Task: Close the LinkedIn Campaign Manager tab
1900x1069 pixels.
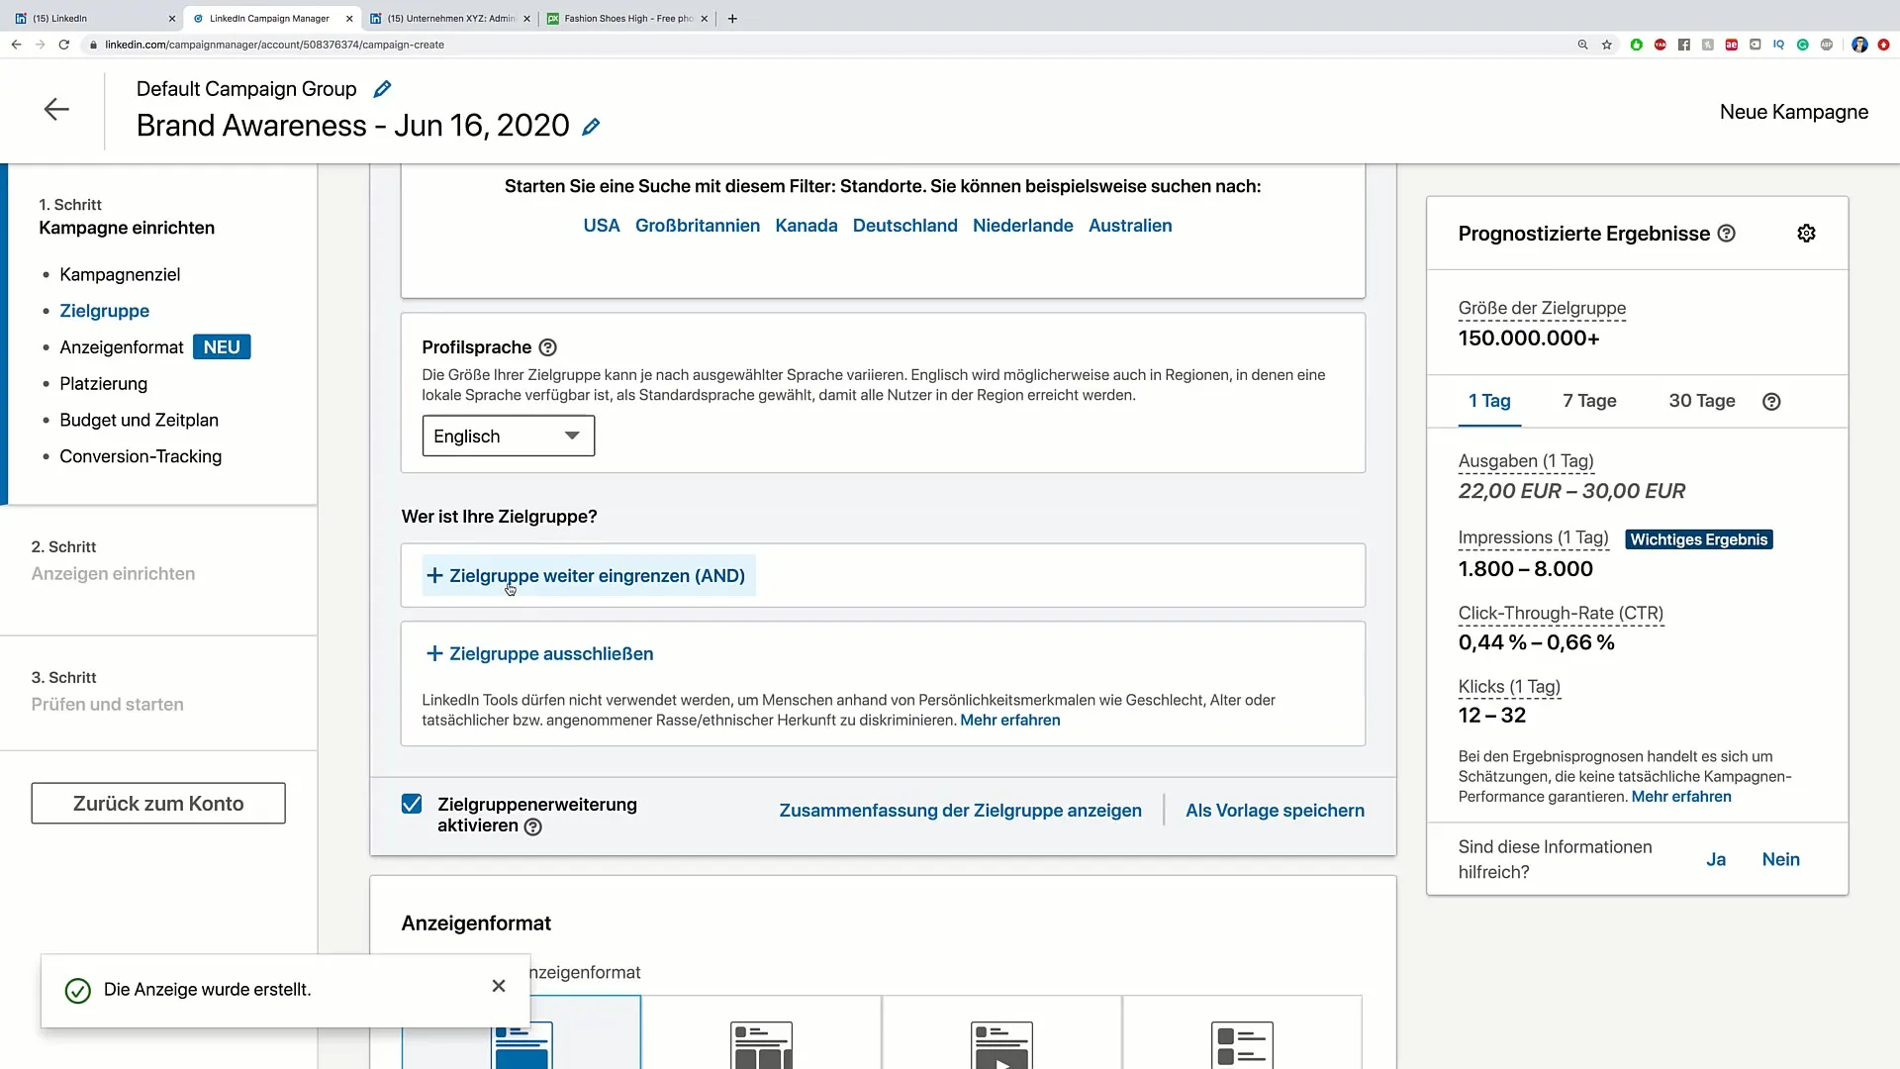Action: 349,18
